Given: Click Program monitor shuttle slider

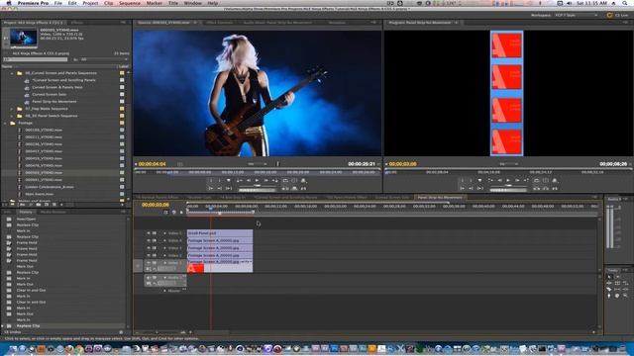Looking at the screenshot, I should pyautogui.click(x=508, y=186).
